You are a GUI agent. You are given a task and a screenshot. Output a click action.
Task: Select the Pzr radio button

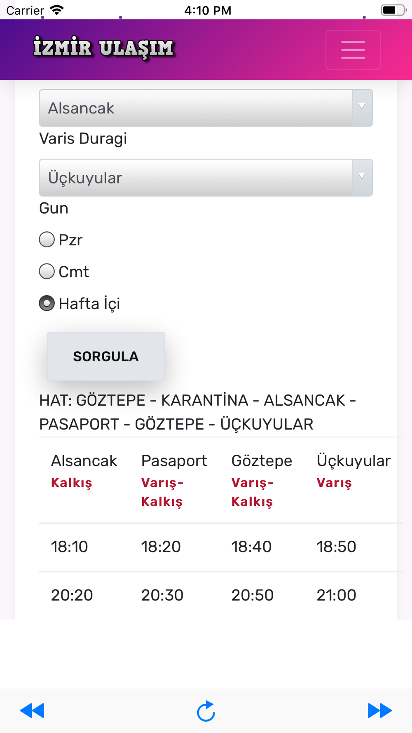point(47,240)
